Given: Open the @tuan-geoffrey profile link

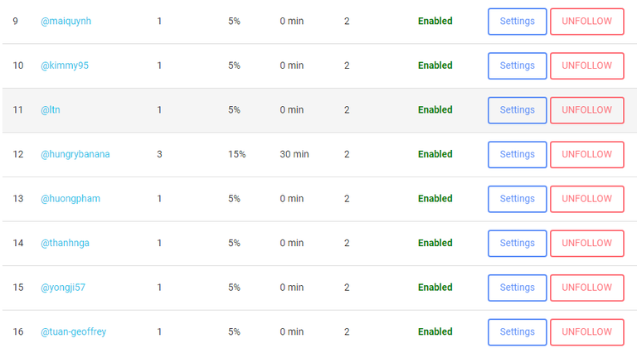Looking at the screenshot, I should (74, 331).
